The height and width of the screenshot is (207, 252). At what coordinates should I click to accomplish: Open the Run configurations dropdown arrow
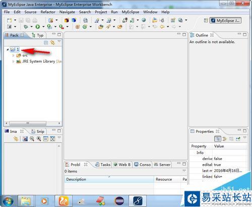click(43, 27)
